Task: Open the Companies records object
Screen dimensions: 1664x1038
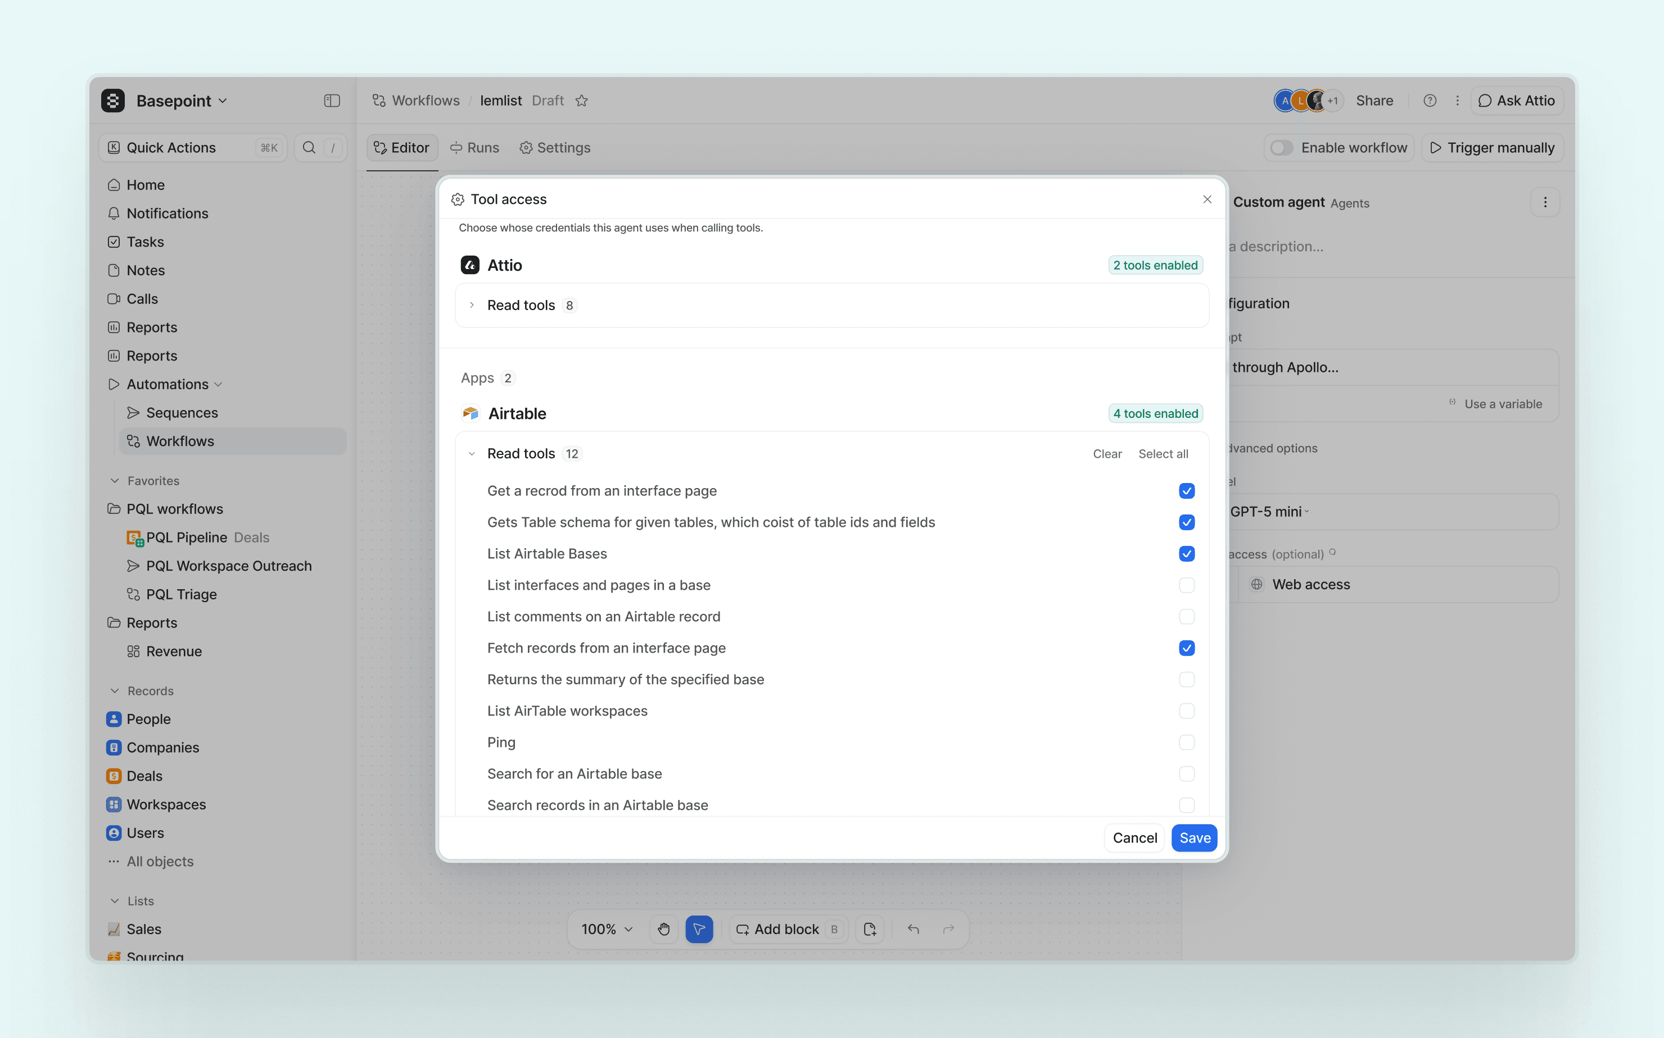Action: coord(152,748)
